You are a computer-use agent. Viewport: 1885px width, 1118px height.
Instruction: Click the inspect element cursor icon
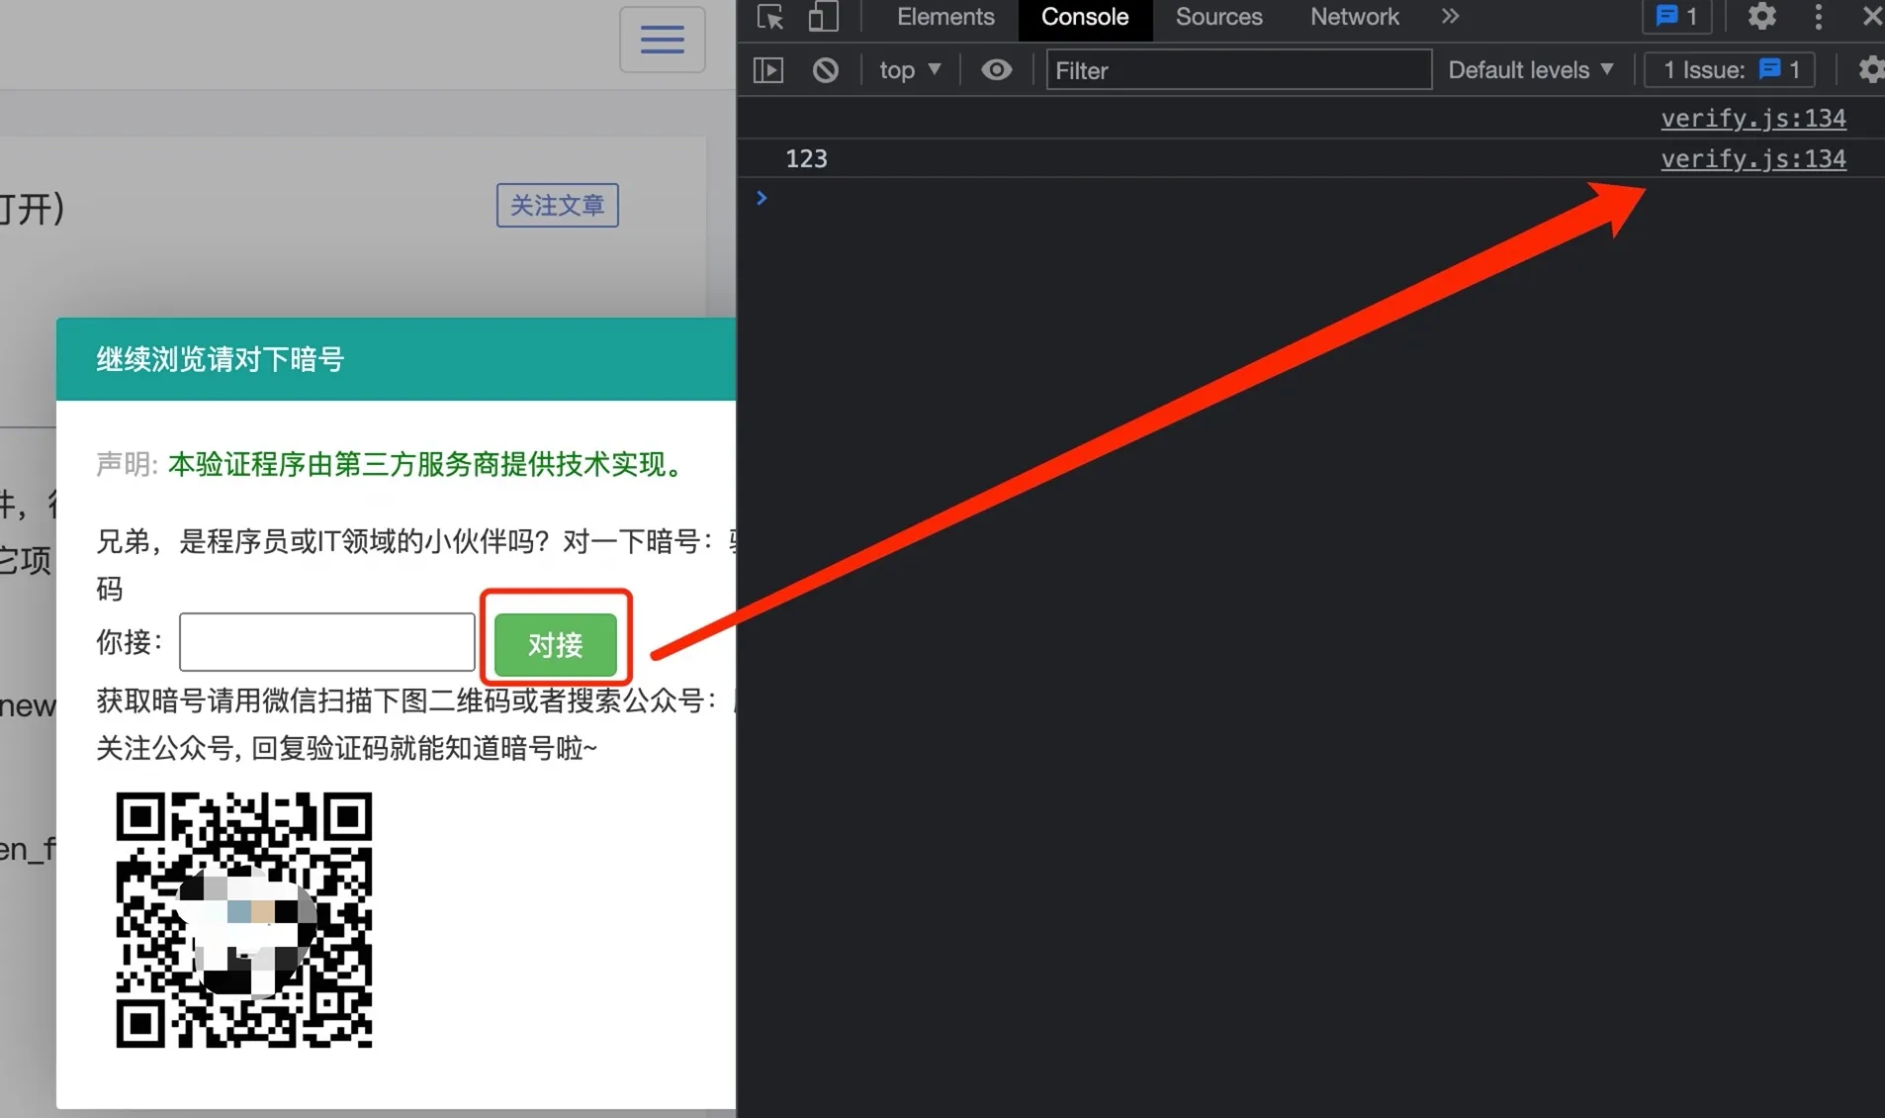click(770, 17)
